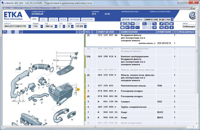
Task: Click the table layout icon above illustration
Action: [x=78, y=32]
